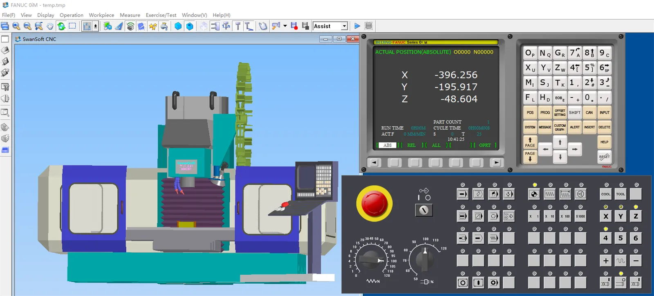Image resolution: width=654 pixels, height=296 pixels.
Task: Click the REL soft key label on screen
Action: [x=411, y=145]
